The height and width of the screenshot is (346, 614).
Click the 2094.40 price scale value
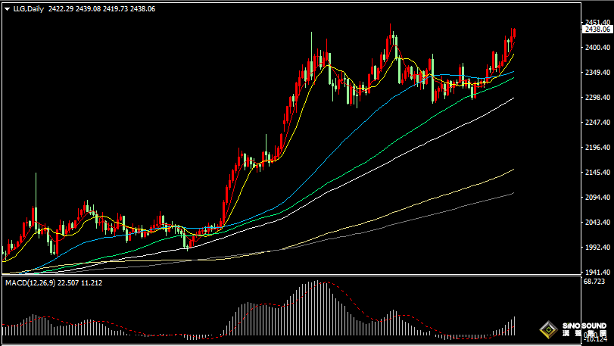coord(596,198)
